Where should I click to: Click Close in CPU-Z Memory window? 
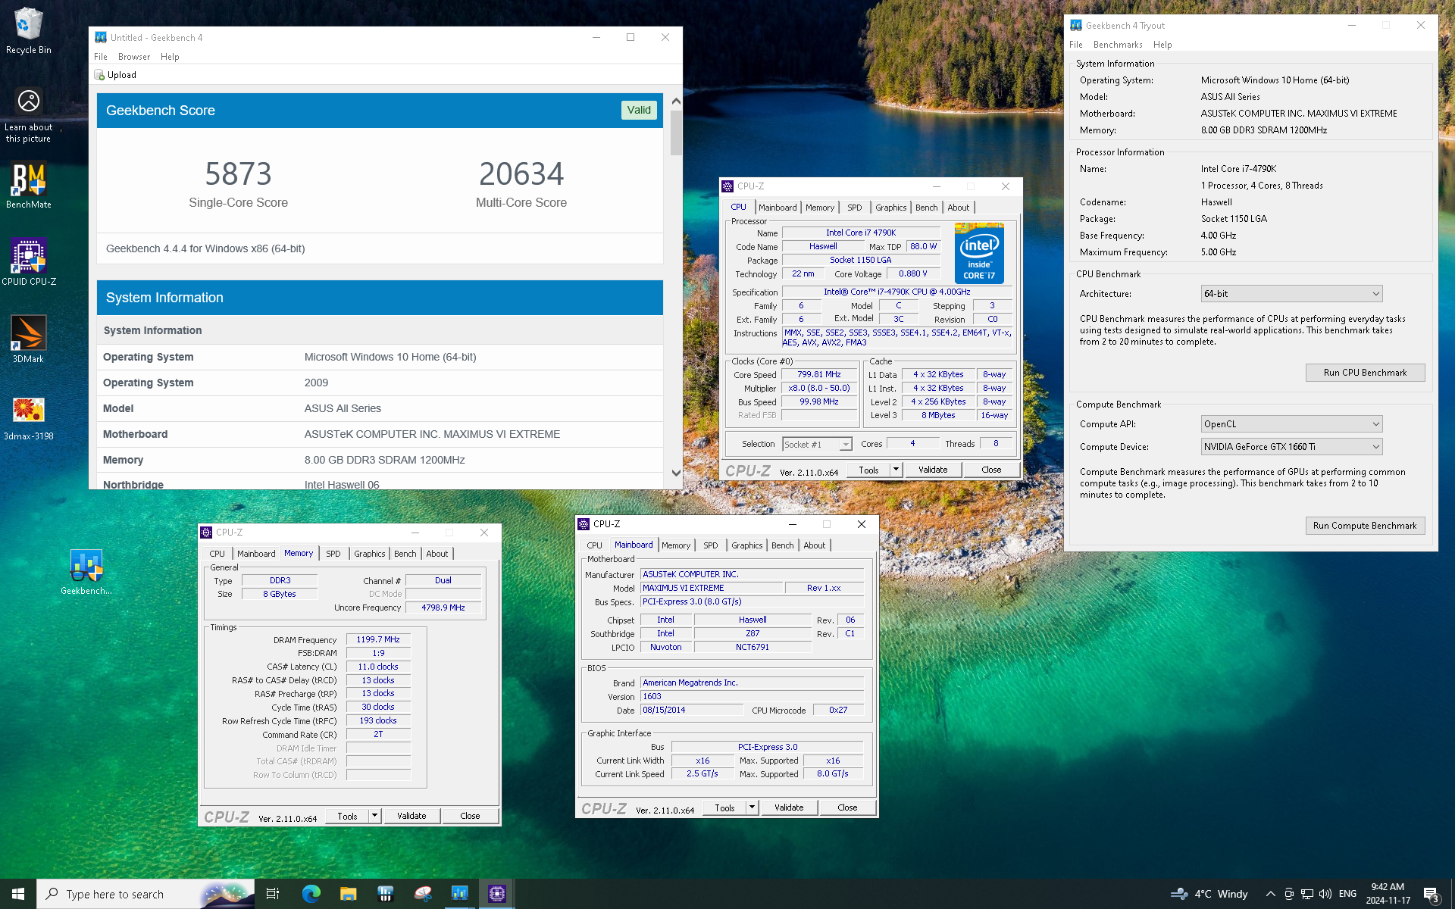coord(470,816)
